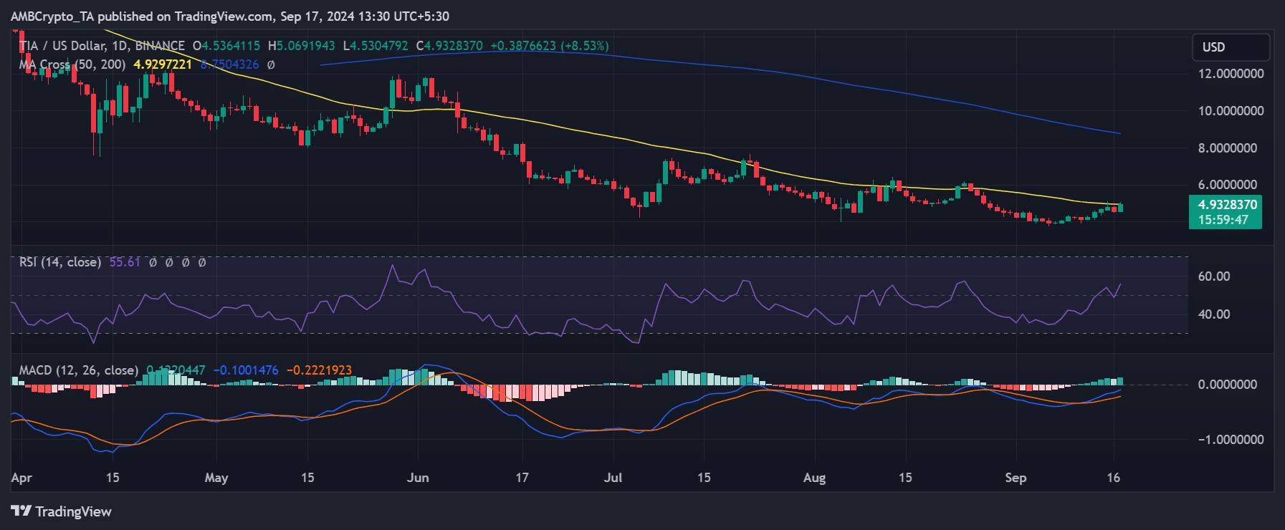
Task: Click the Jul label on time axis
Action: click(613, 478)
